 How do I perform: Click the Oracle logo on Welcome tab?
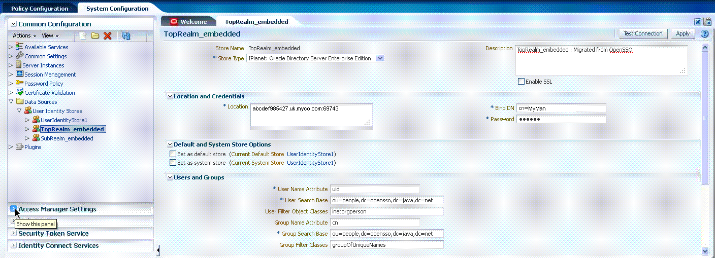[174, 22]
